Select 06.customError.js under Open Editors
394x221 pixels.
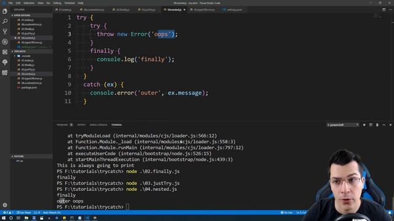[31, 25]
